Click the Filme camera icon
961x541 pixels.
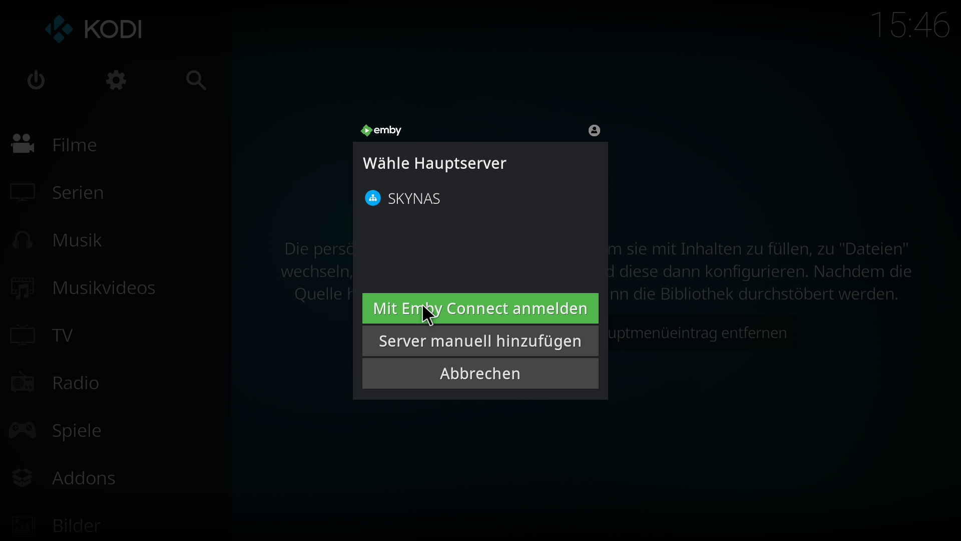tap(23, 144)
